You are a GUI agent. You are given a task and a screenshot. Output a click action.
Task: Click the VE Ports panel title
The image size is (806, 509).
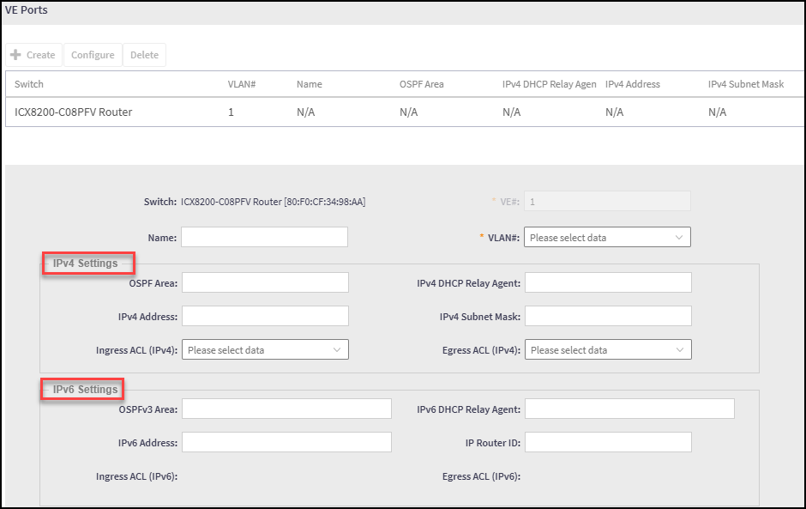coord(27,9)
